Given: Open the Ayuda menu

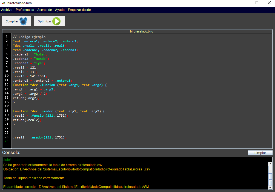Looking at the screenshot, I should click(x=60, y=10).
